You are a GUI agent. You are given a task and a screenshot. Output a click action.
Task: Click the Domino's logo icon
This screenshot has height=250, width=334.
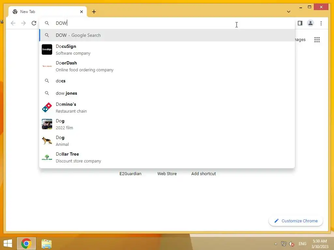coord(47,107)
